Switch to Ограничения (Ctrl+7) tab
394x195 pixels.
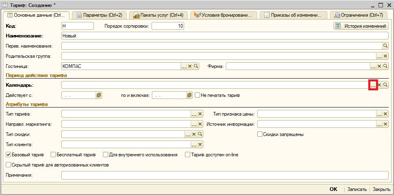pos(358,15)
